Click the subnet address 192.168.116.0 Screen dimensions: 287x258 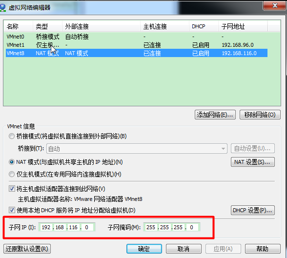pos(239,53)
